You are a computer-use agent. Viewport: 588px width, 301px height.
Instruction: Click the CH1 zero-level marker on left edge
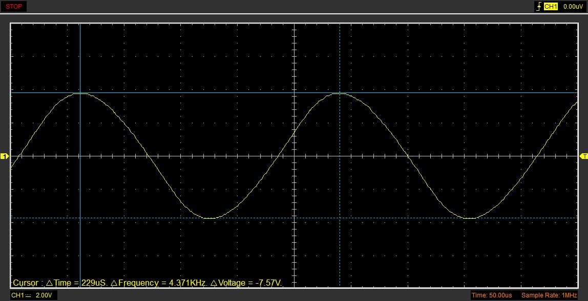click(5, 156)
